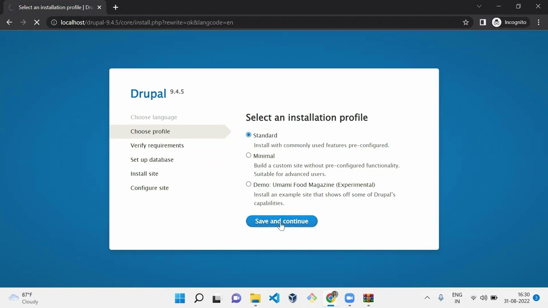Click the Install site step

[x=144, y=174]
